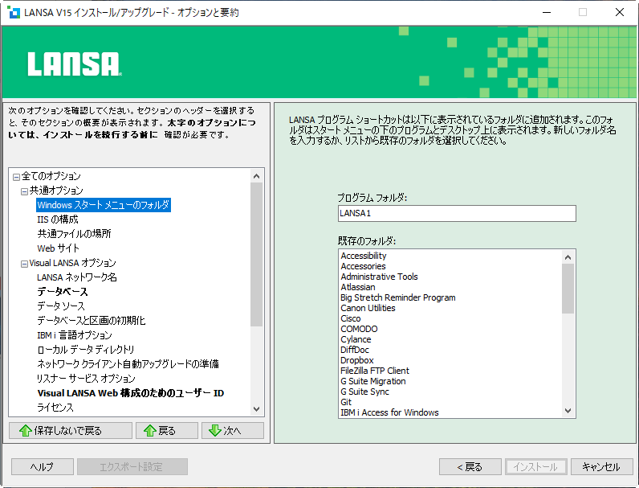The height and width of the screenshot is (488, 639).
Task: Click the LANSA logo in the green banner
Action: 75,64
